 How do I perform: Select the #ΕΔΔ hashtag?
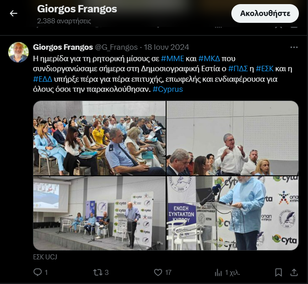(42, 79)
